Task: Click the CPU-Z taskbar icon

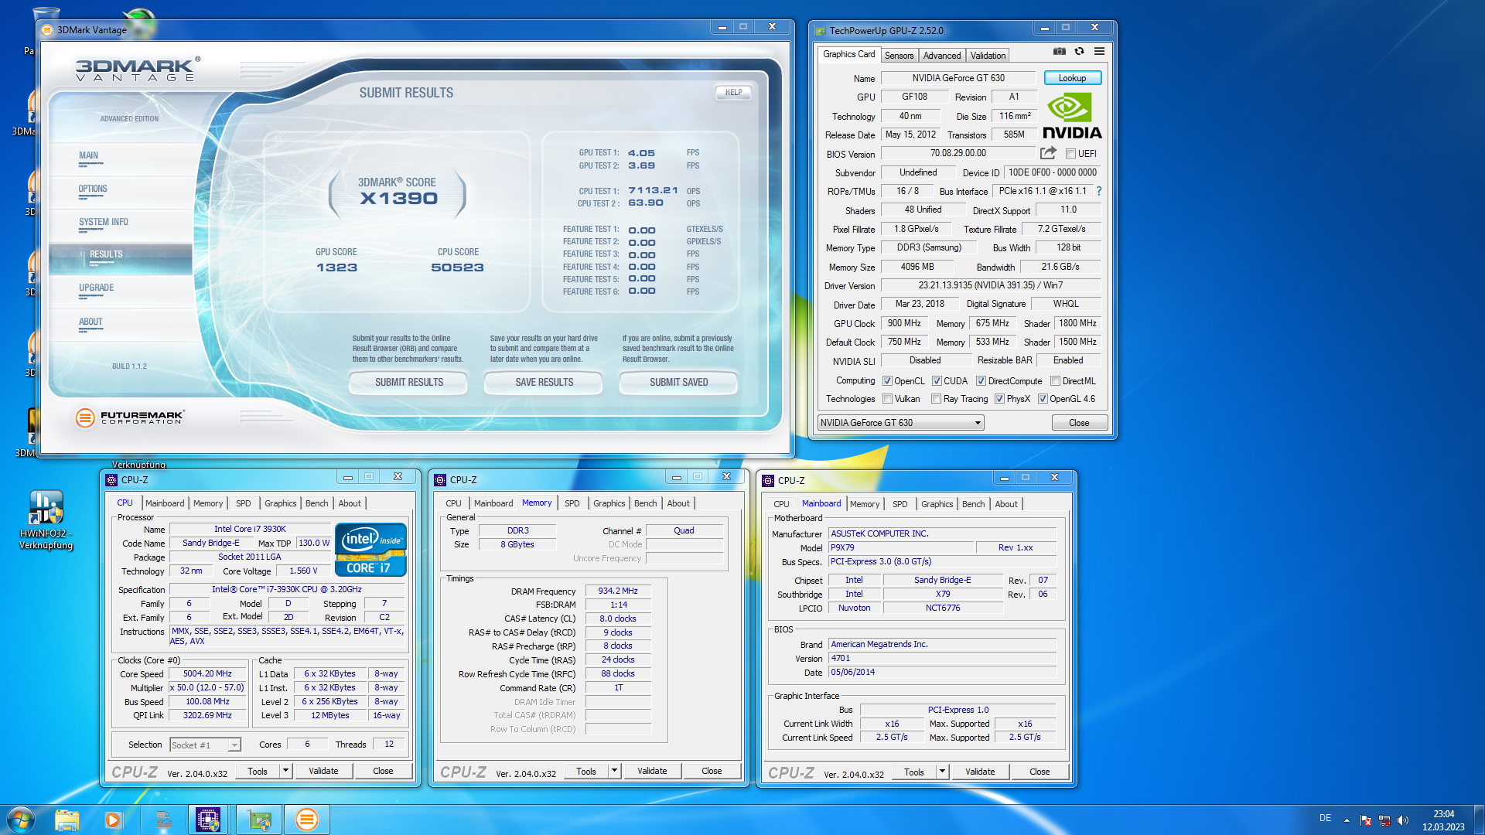Action: point(208,820)
